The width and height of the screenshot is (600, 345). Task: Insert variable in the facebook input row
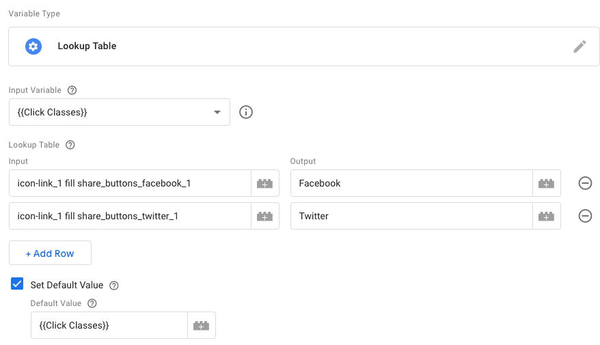pyautogui.click(x=264, y=183)
